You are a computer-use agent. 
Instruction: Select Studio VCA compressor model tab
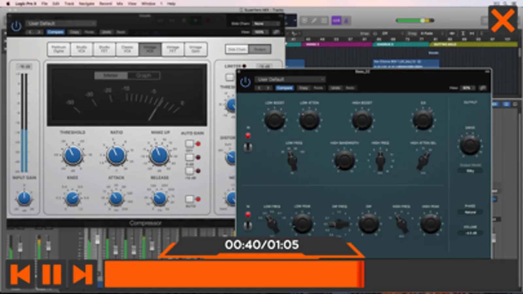pyautogui.click(x=81, y=49)
